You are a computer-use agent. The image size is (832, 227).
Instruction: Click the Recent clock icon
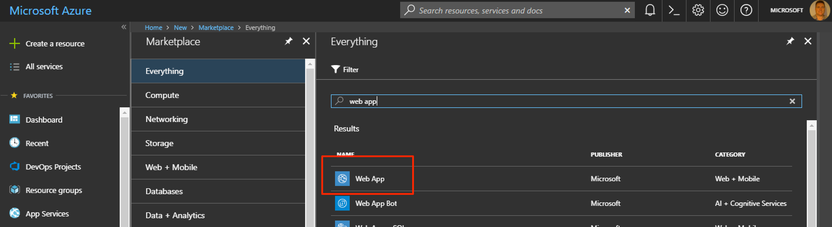15,143
